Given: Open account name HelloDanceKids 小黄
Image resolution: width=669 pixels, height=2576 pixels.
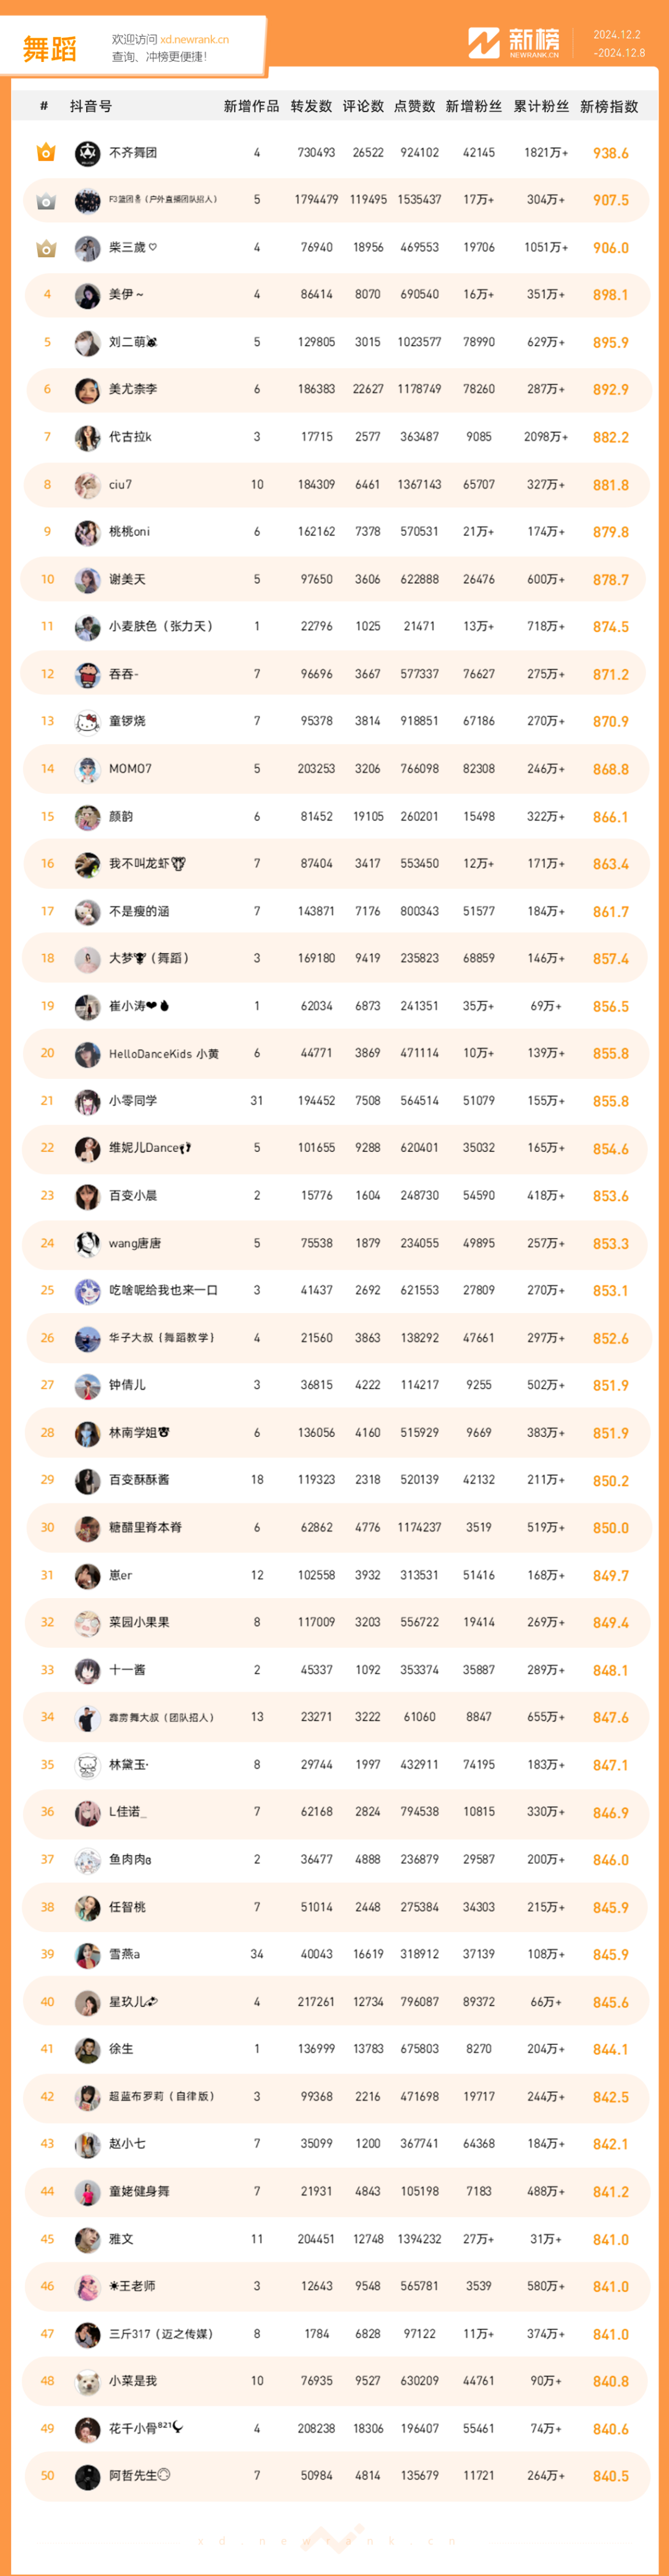Looking at the screenshot, I should coord(164,1054).
